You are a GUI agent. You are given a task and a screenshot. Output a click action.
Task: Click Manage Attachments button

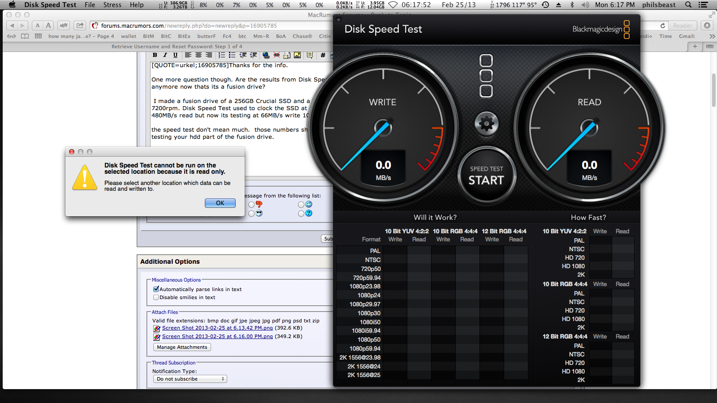click(x=182, y=347)
